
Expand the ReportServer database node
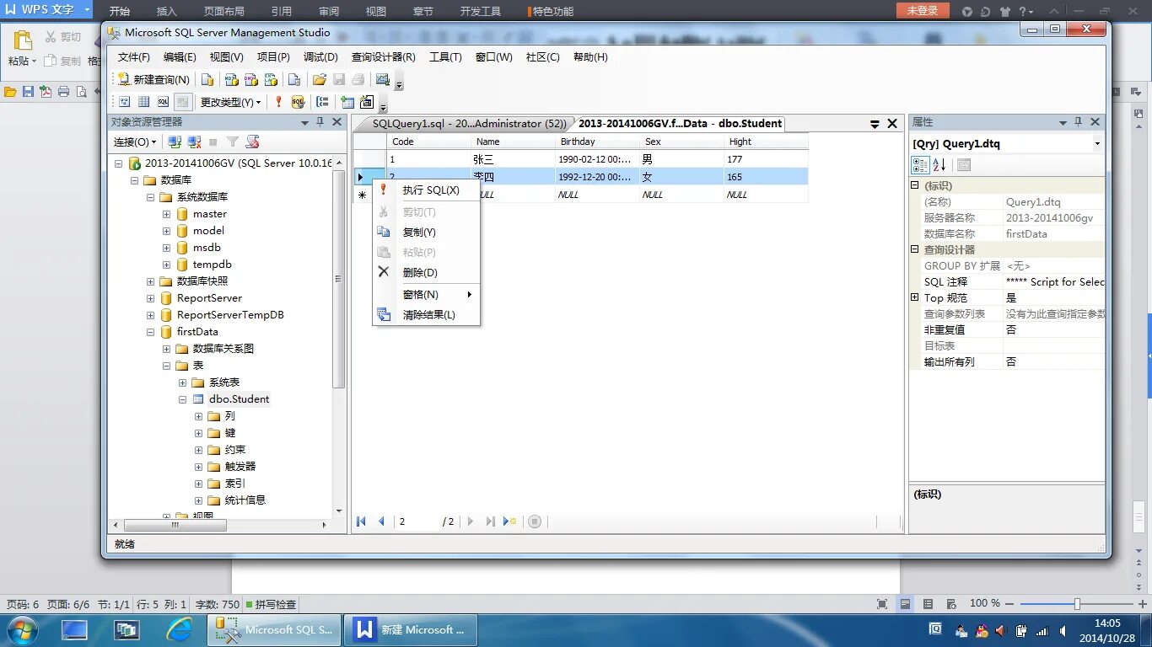tap(150, 298)
